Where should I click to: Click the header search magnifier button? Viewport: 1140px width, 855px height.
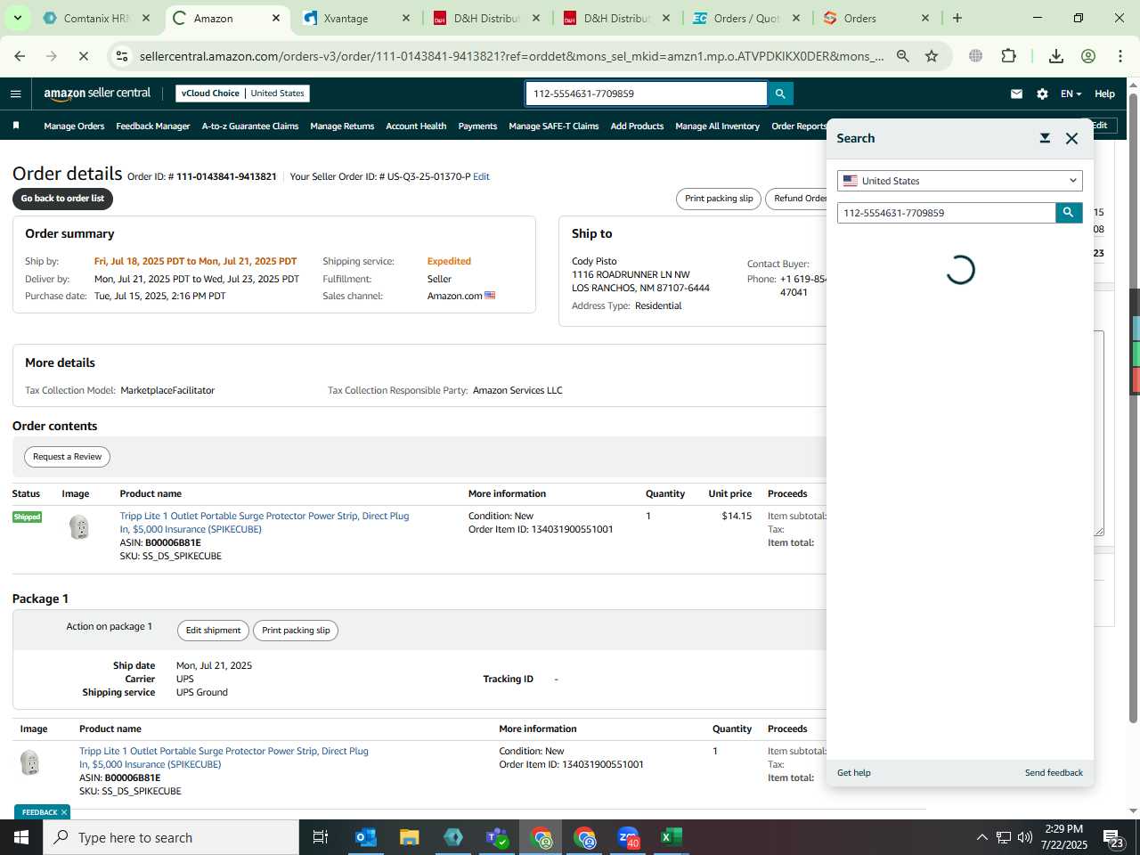[780, 94]
